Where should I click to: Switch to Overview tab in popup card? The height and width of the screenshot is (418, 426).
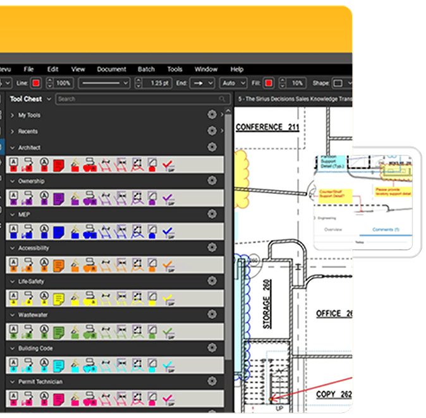tap(333, 230)
